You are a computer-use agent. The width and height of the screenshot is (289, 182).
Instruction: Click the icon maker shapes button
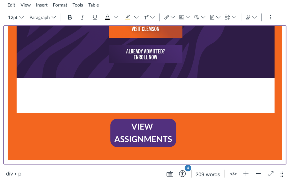point(227,17)
